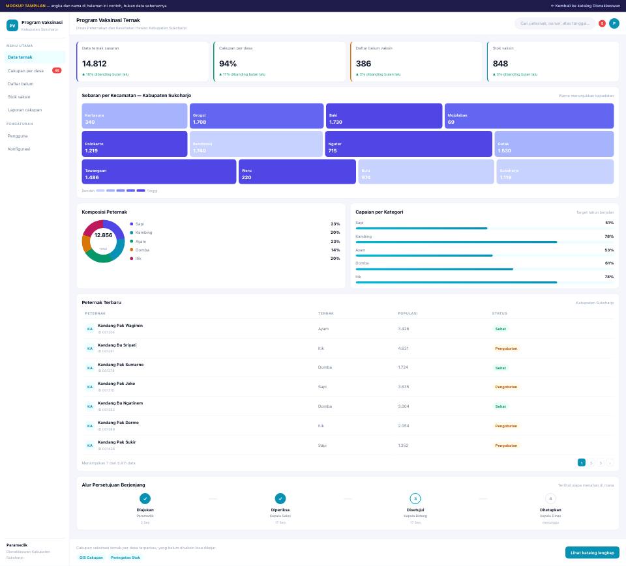Click the Disetujui step circle number 3

coord(415,499)
